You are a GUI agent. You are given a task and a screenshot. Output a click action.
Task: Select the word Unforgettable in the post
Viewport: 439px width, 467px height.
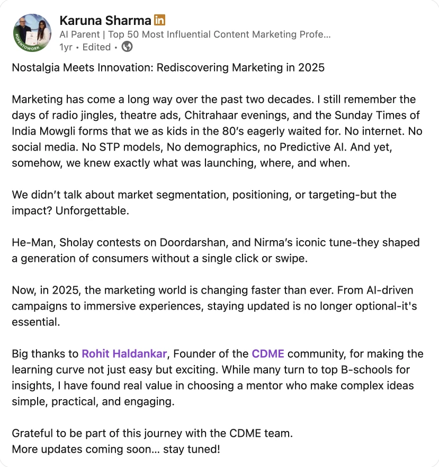[x=92, y=210]
